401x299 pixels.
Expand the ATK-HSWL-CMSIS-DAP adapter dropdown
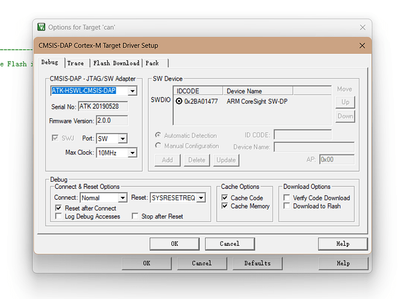pos(132,91)
